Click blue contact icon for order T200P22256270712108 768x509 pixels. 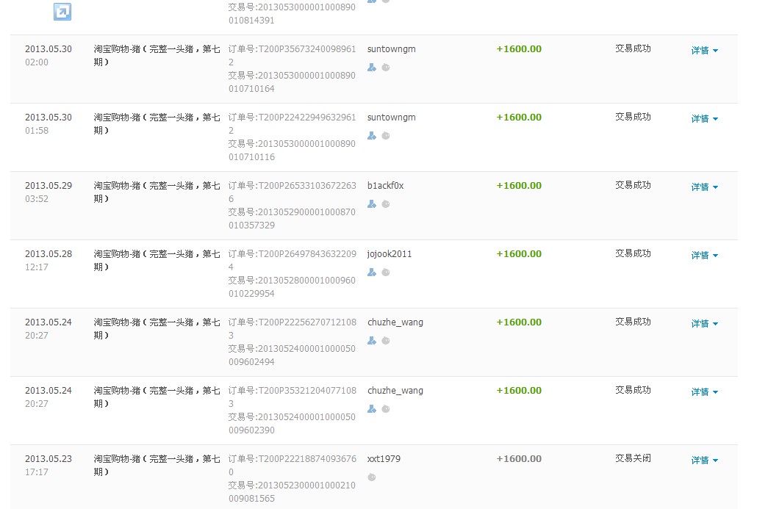pos(372,341)
